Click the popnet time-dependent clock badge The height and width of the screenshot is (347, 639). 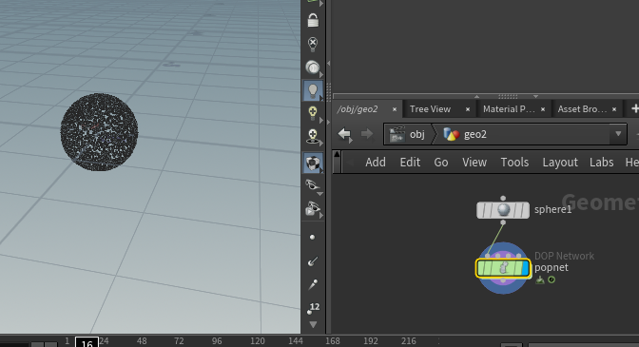(x=552, y=280)
